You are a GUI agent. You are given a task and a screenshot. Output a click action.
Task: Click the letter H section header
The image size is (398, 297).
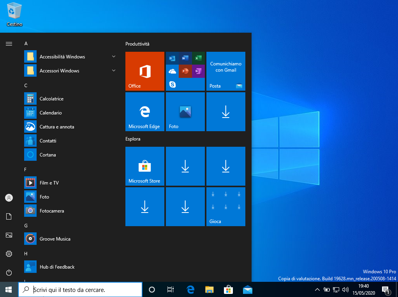pos(26,254)
